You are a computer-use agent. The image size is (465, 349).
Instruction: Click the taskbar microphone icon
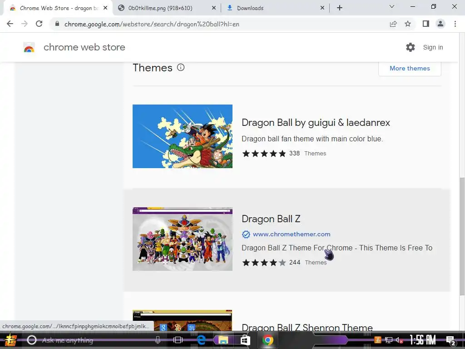coord(158,340)
